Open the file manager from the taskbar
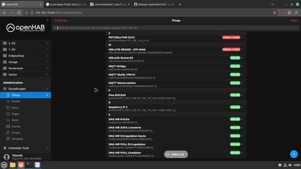Image resolution: width=301 pixels, height=169 pixels. coord(13,165)
